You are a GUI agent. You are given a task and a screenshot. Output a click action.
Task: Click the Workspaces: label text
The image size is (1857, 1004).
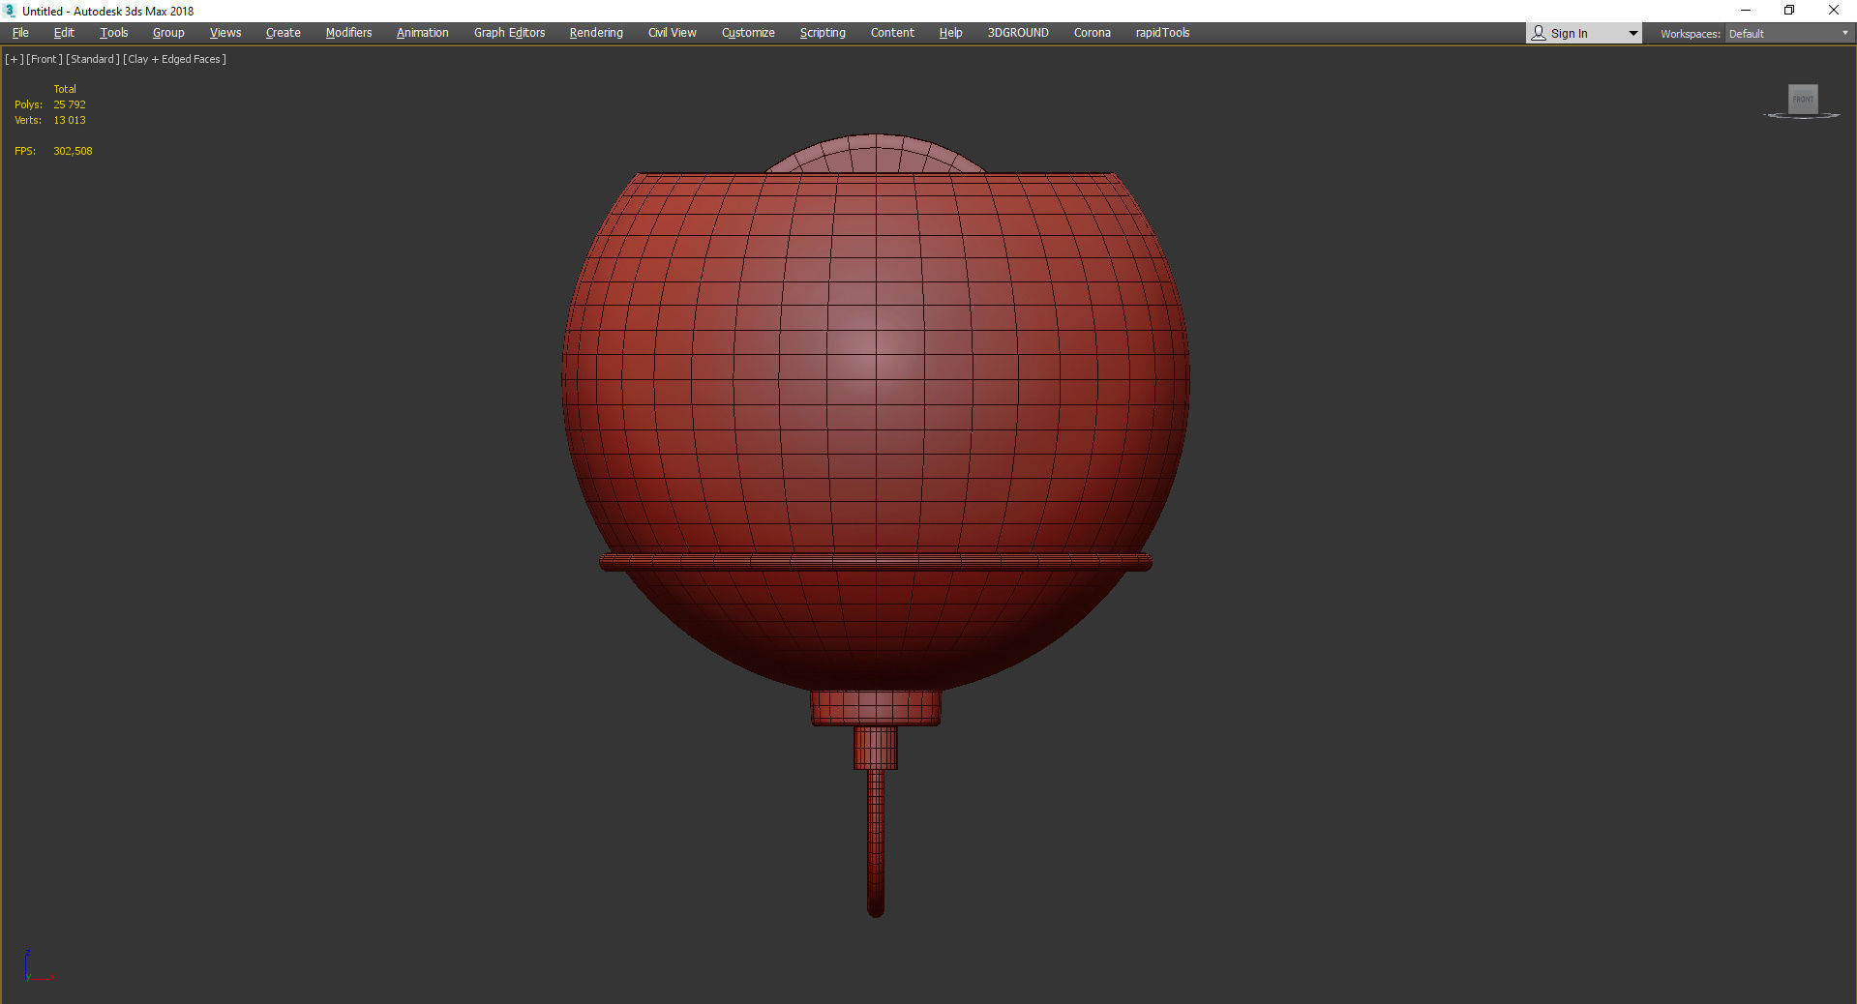(1690, 34)
